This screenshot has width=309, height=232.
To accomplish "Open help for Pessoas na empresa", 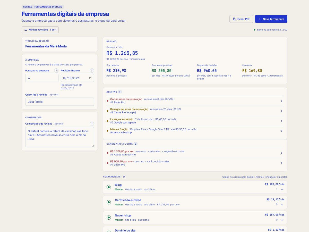I will [56, 71].
